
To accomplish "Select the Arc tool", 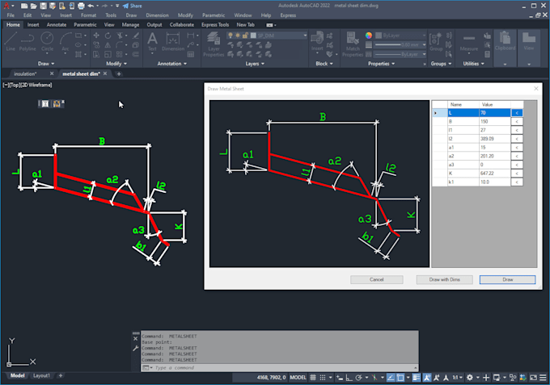I will 66,41.
